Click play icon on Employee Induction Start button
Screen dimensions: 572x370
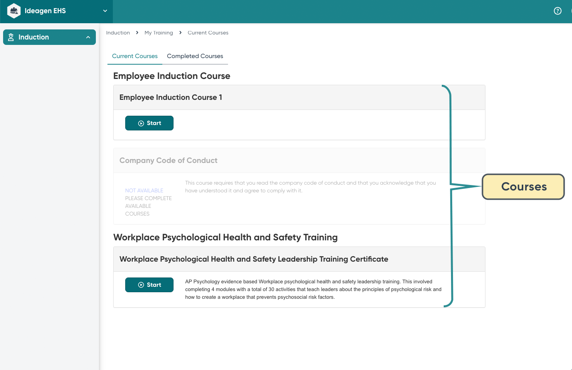(141, 123)
